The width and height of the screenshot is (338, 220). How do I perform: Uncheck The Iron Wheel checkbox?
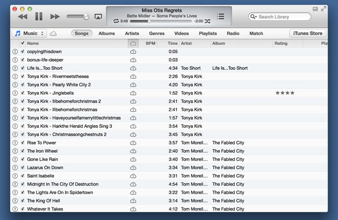22,151
